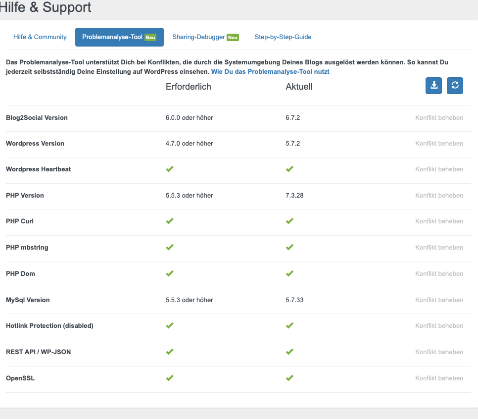478x419 pixels.
Task: Select the 'Wordpress Heartbeat' row label
Action: coord(39,169)
